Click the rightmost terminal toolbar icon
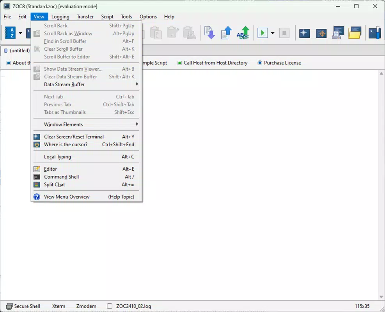The width and height of the screenshot is (385, 312). [375, 33]
